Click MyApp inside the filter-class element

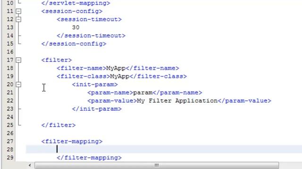[120, 77]
